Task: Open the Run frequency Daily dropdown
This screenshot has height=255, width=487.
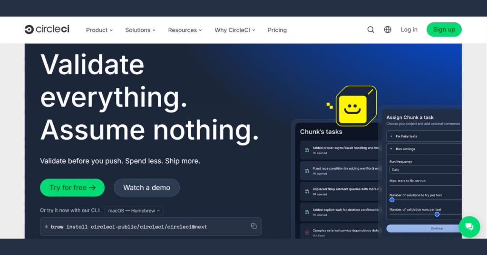Action: [425, 169]
